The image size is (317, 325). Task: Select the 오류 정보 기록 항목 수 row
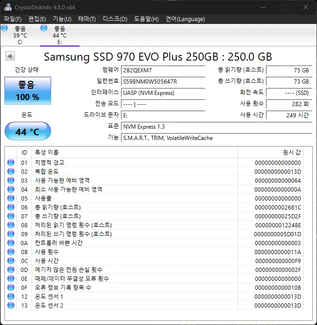click(x=154, y=287)
